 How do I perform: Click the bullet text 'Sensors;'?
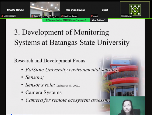[35, 77]
